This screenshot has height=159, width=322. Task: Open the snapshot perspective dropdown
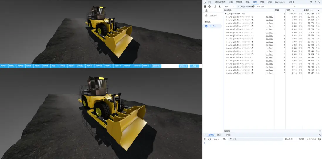point(229,6)
